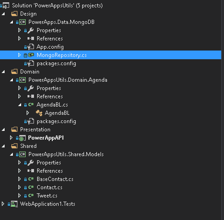
Task: Click the References icon under PowerAppsUtils.Domain.Agenda
Action: (31, 96)
